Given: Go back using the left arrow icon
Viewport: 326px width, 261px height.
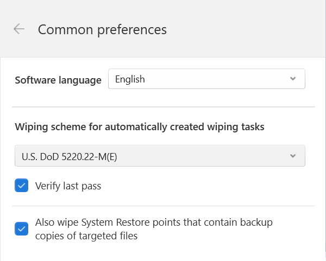Looking at the screenshot, I should [x=19, y=29].
